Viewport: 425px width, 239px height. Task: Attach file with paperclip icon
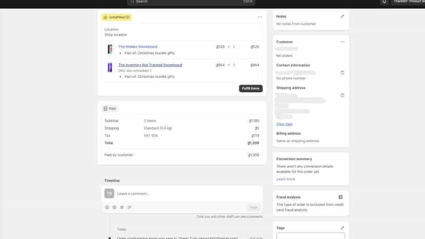[129, 207]
